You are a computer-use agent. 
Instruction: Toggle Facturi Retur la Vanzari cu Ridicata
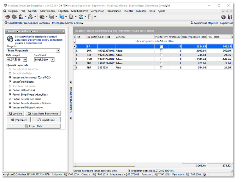[10, 103]
